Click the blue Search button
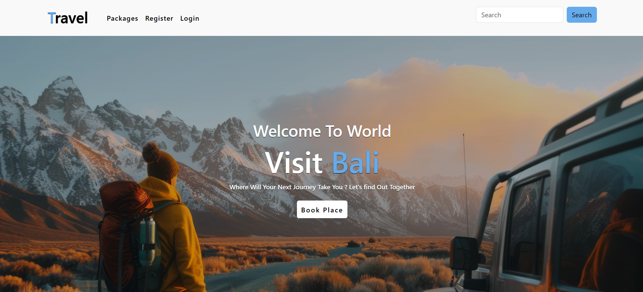 [x=582, y=15]
